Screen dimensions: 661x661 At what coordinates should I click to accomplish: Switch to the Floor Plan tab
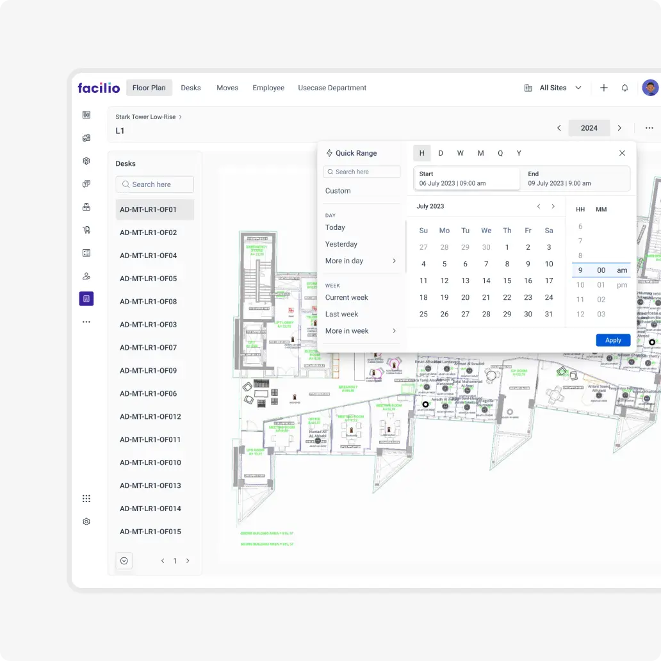point(149,88)
